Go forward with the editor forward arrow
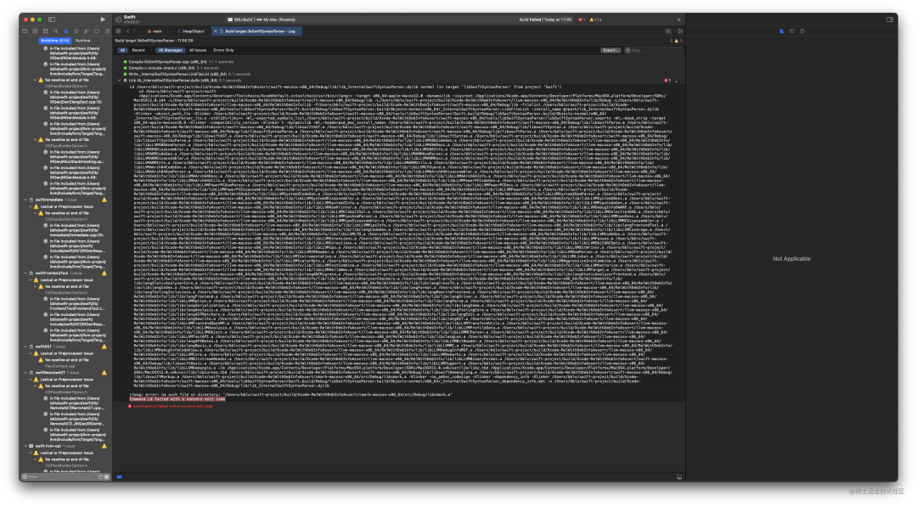The width and height of the screenshot is (917, 507). coord(134,31)
